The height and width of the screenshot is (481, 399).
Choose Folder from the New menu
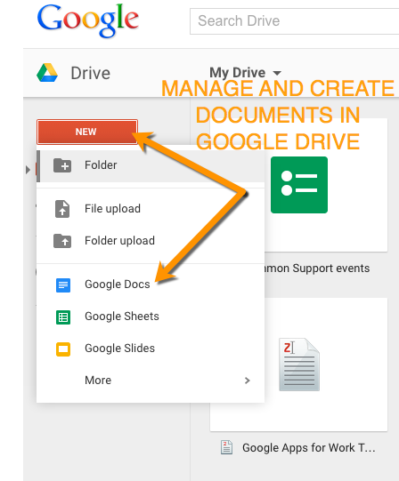tap(151, 165)
